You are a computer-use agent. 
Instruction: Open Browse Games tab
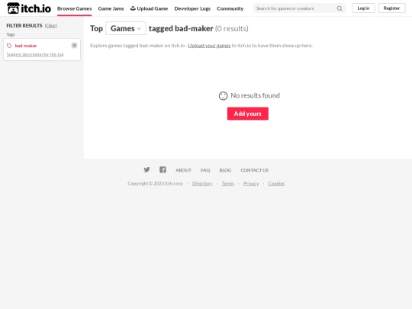[74, 8]
